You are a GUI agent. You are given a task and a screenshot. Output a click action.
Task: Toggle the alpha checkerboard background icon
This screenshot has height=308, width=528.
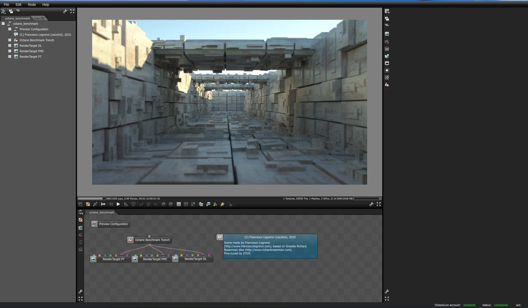[186, 204]
